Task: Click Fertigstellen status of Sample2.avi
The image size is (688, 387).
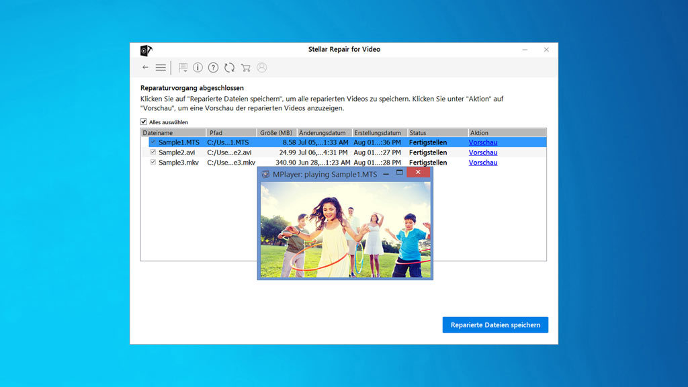Action: tap(428, 153)
